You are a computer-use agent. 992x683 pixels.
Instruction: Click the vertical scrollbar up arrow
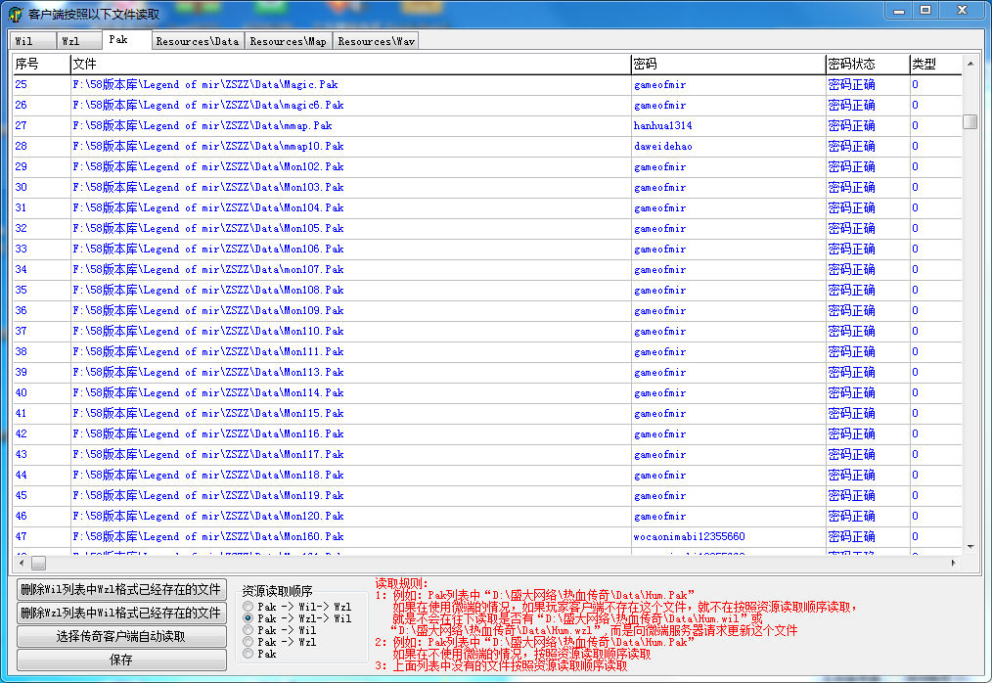[x=969, y=64]
